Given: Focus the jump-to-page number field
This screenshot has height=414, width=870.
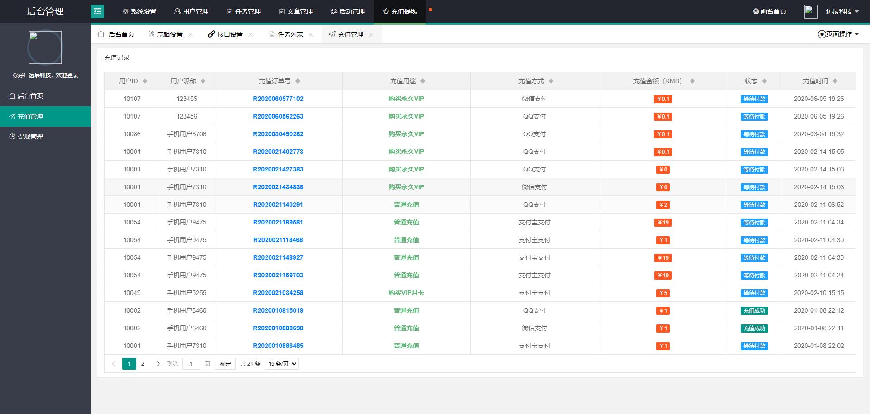Looking at the screenshot, I should pos(191,364).
